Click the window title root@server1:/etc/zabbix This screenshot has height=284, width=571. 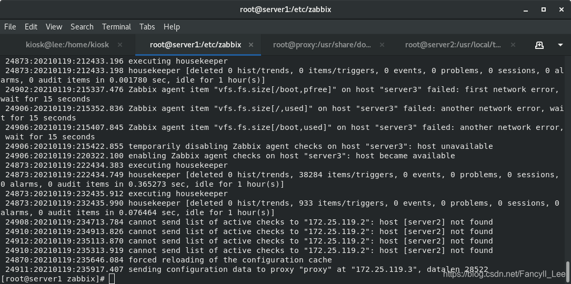(x=285, y=9)
